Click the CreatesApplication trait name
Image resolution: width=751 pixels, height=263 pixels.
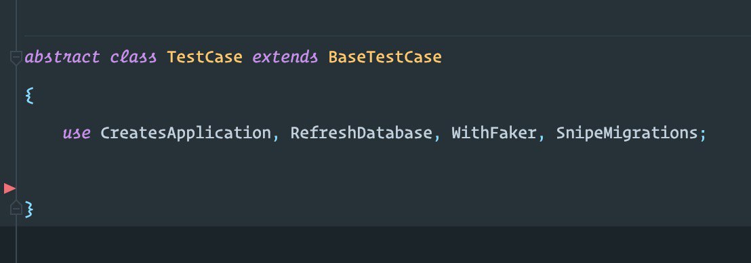coord(185,133)
